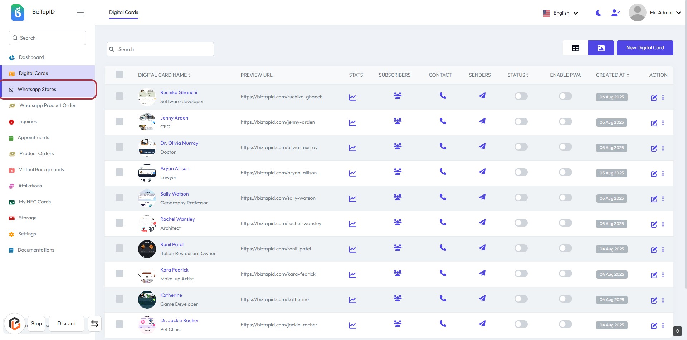Tick checkbox for Ronil Patel row
This screenshot has height=340, width=687.
120,248
